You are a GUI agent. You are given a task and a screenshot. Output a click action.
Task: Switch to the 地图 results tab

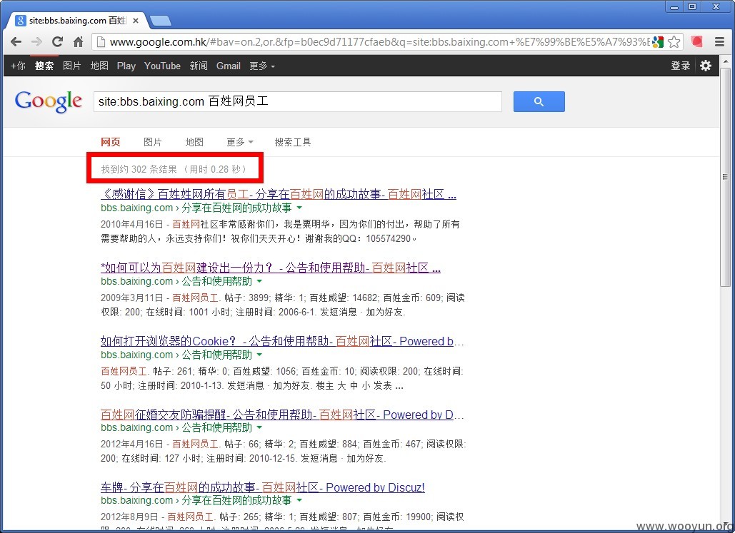tap(194, 143)
